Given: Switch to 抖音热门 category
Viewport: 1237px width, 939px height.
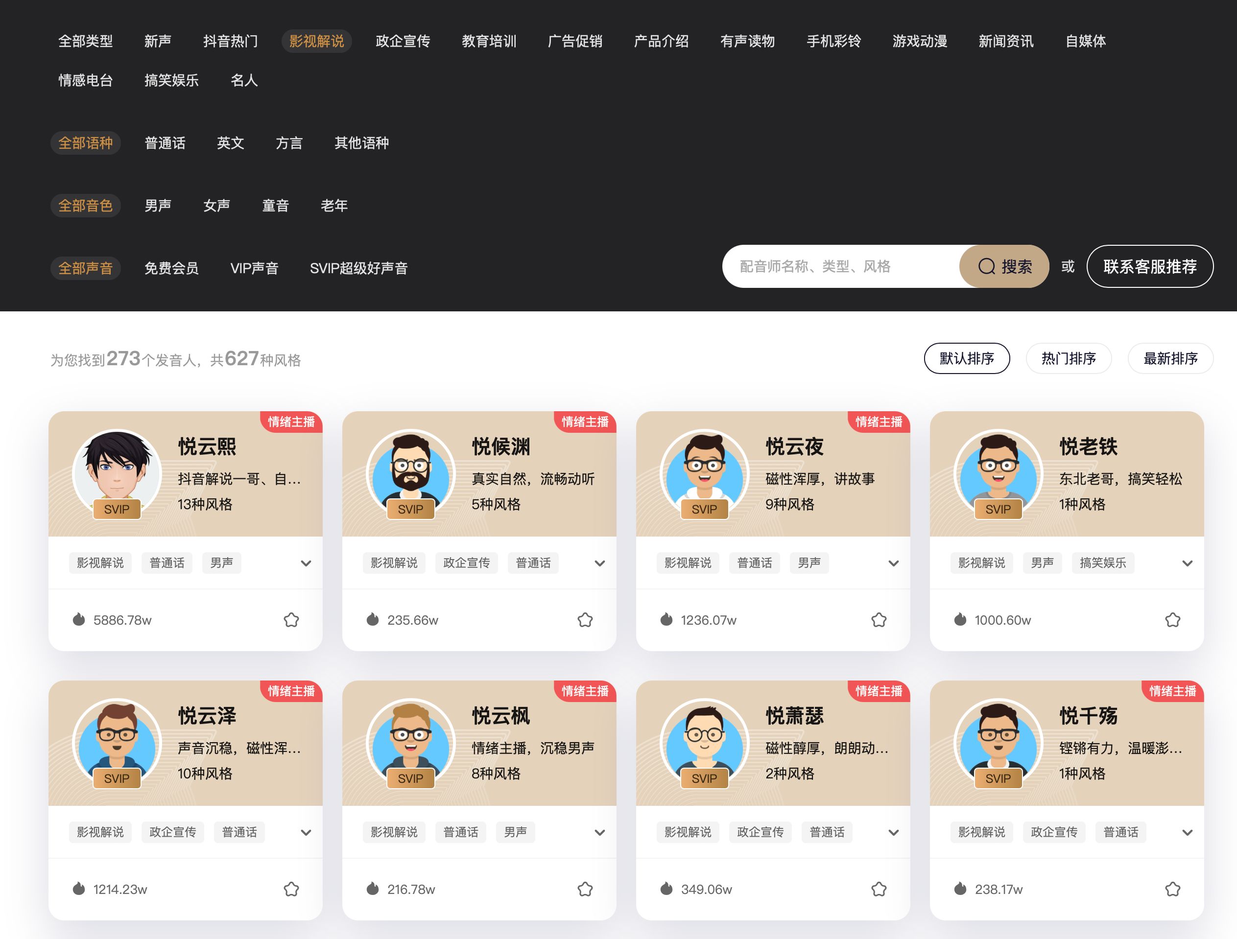Looking at the screenshot, I should (230, 41).
